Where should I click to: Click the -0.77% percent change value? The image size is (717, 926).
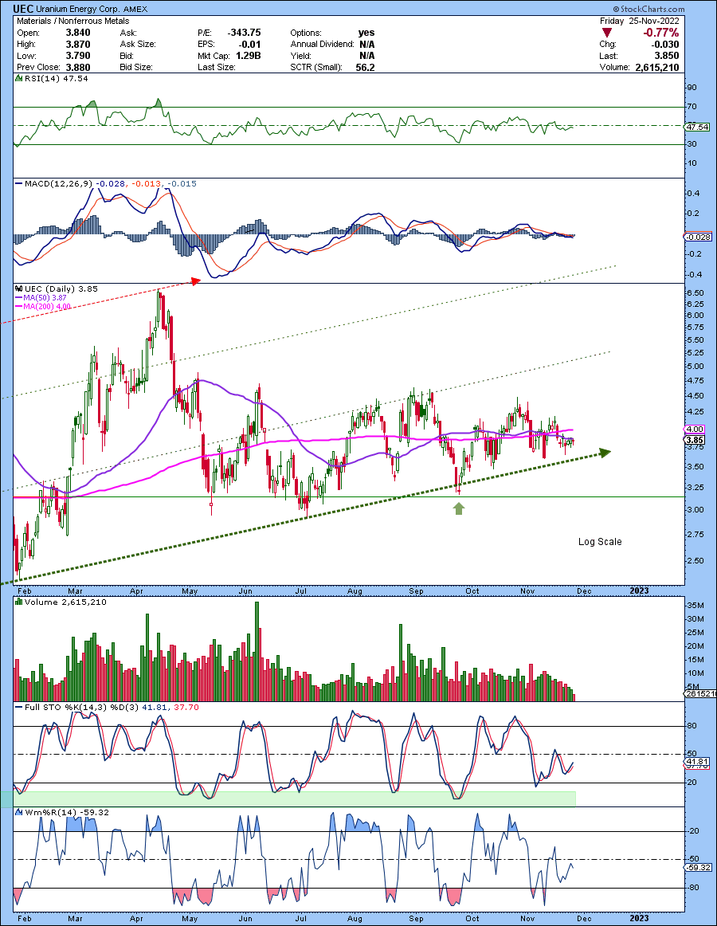pos(661,33)
